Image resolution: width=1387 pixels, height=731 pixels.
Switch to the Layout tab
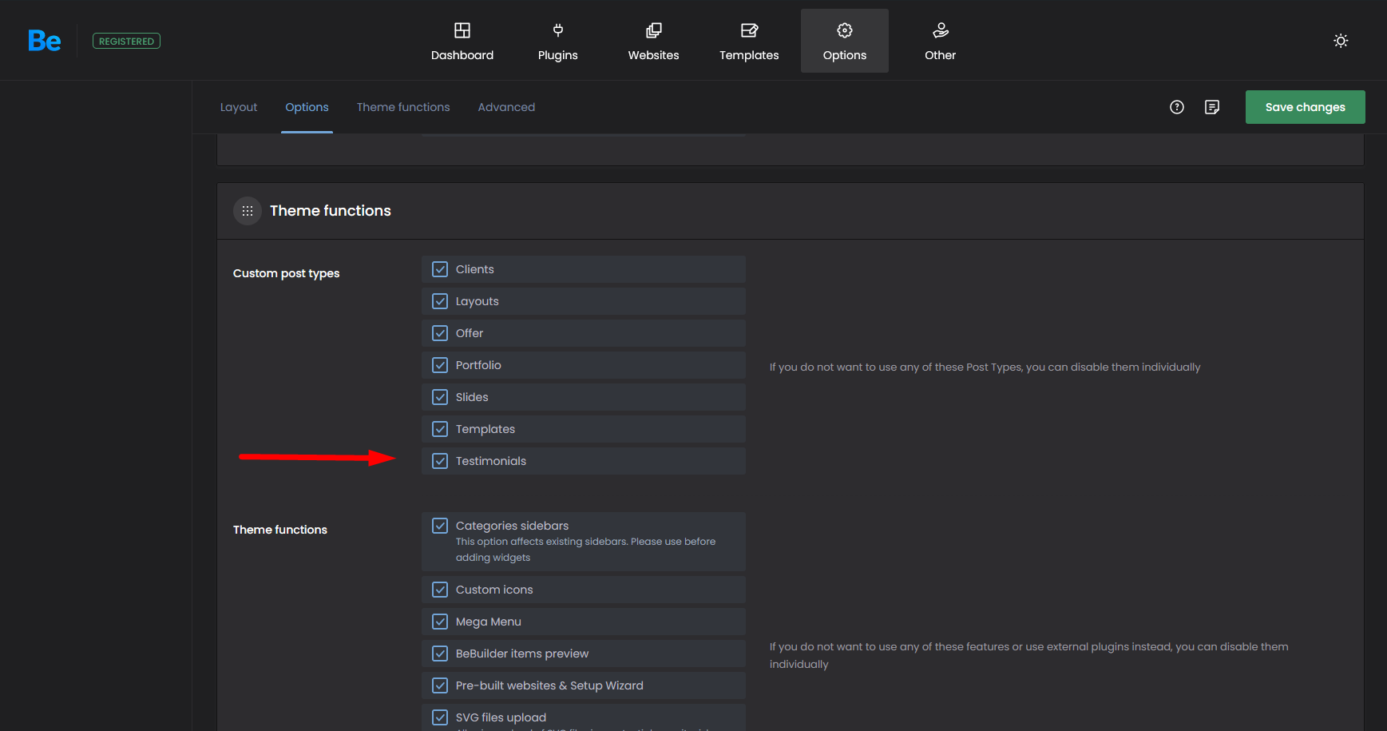pyautogui.click(x=239, y=107)
